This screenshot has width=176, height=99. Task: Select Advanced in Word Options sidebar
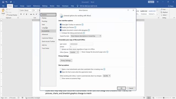[x=48, y=34]
